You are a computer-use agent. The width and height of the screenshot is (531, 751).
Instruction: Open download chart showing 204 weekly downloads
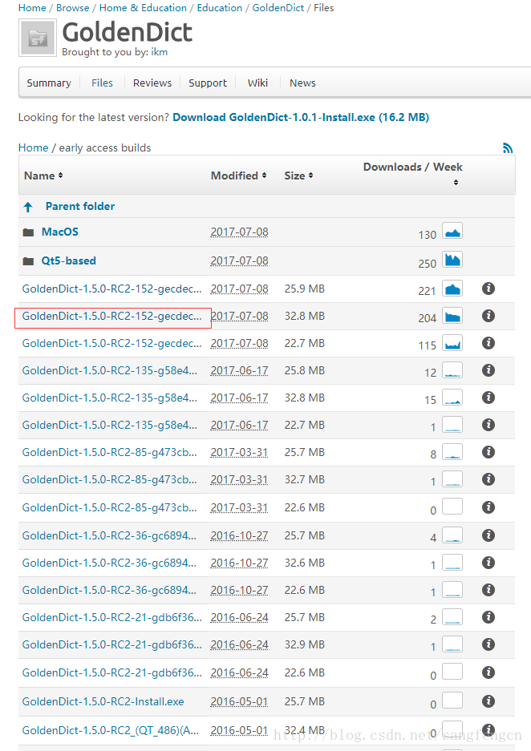[452, 316]
